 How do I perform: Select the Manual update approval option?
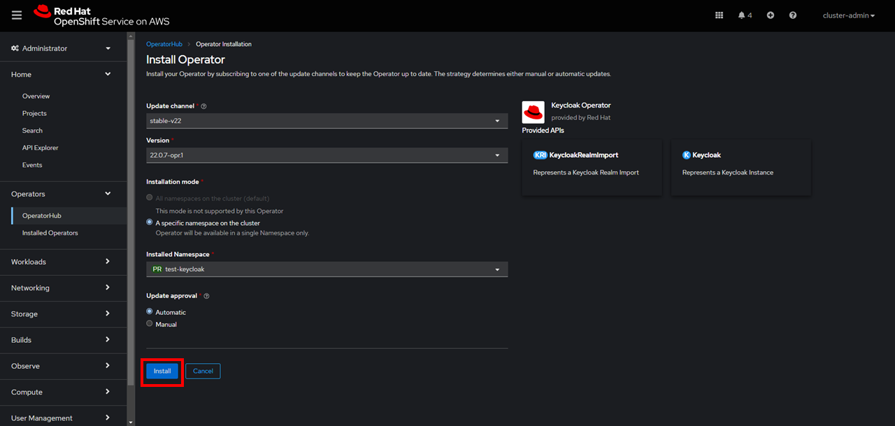149,323
